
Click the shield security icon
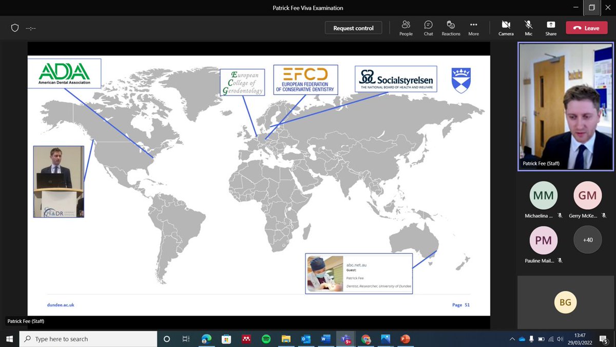[15, 28]
